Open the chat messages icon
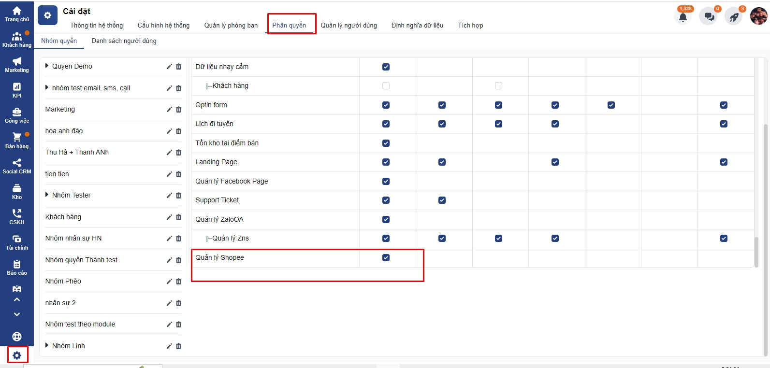Image resolution: width=770 pixels, height=368 pixels. click(709, 17)
